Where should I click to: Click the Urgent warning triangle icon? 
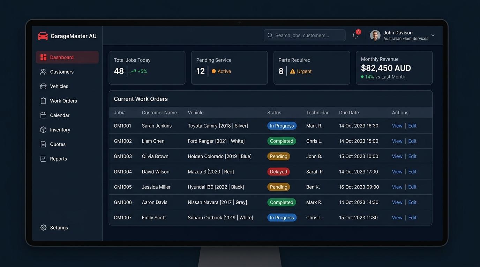tap(293, 71)
